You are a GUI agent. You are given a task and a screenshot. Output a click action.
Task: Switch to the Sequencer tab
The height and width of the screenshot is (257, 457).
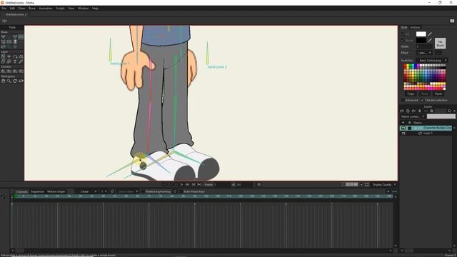[37, 191]
